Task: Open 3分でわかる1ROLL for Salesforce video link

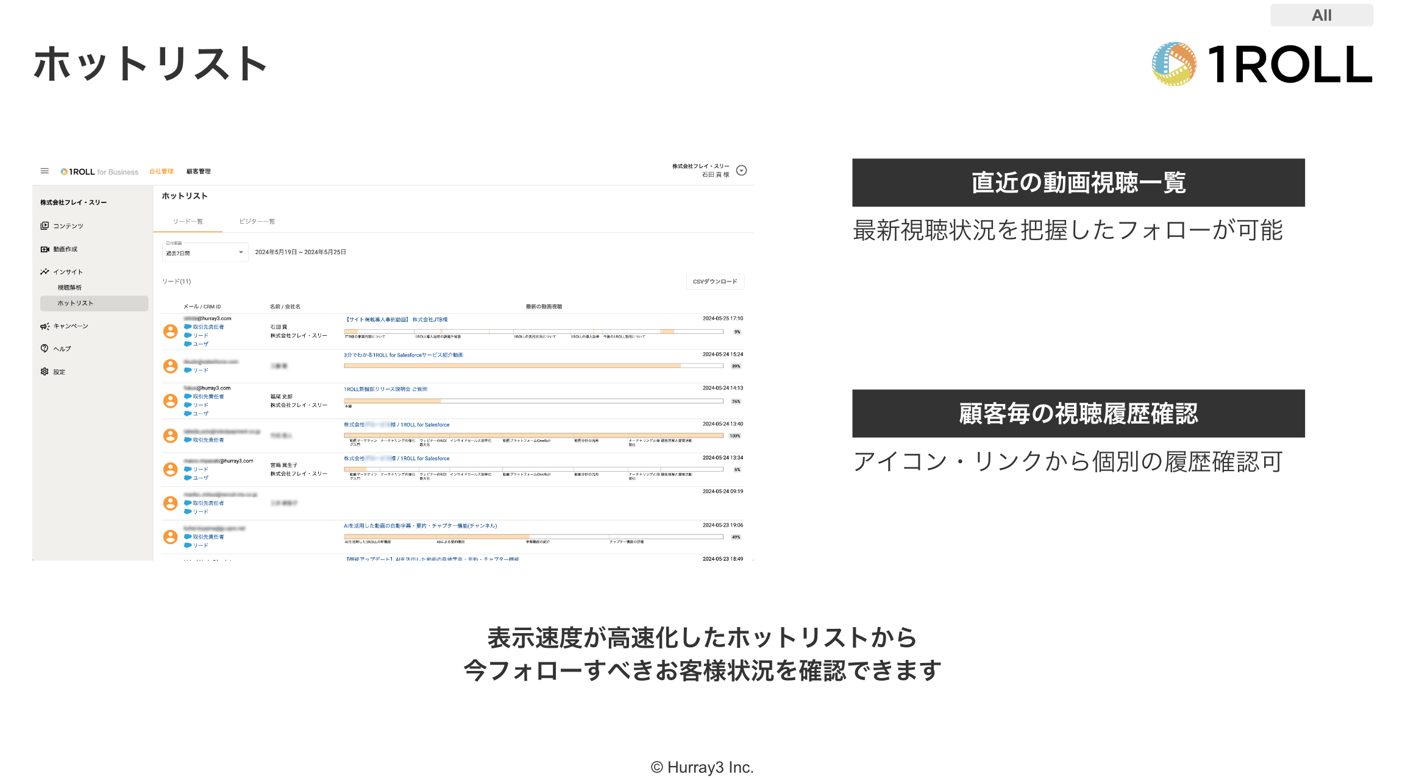Action: click(403, 355)
